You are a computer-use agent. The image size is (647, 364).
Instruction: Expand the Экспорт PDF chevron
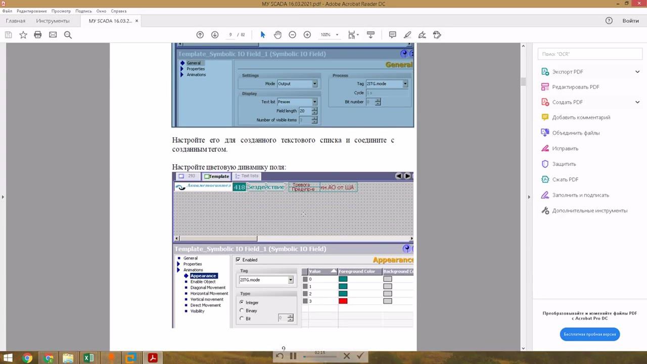tap(637, 72)
